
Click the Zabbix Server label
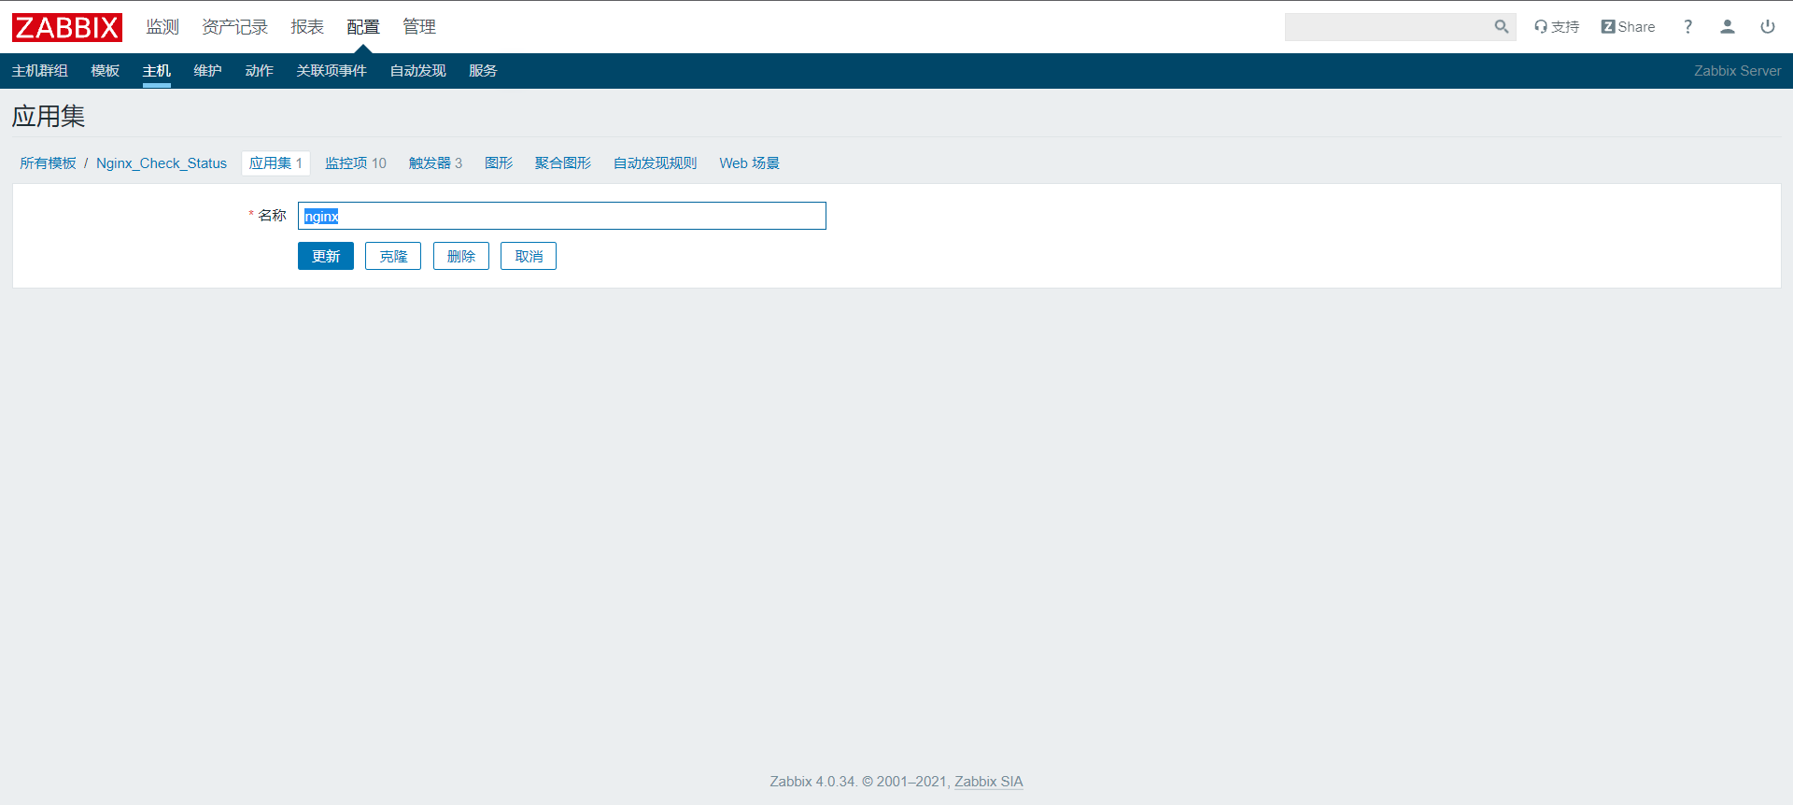click(1738, 71)
